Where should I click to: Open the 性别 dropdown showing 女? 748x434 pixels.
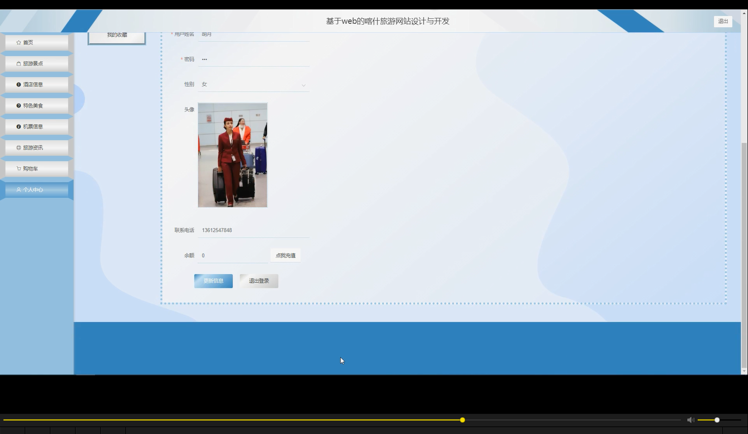(x=254, y=84)
